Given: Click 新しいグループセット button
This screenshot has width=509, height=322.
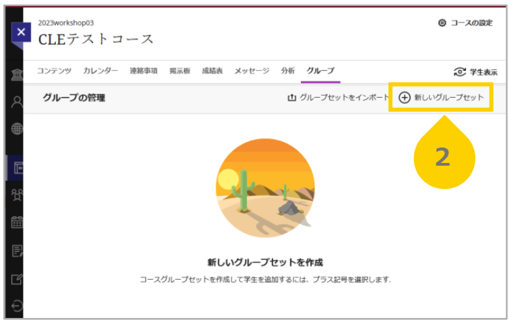Looking at the screenshot, I should tap(441, 97).
